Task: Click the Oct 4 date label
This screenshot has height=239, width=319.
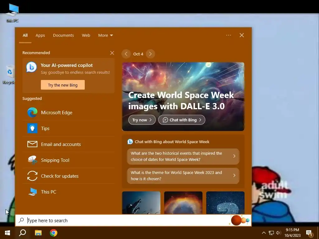Action: (x=138, y=54)
